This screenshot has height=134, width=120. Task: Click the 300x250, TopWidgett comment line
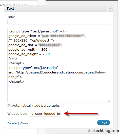(31, 41)
